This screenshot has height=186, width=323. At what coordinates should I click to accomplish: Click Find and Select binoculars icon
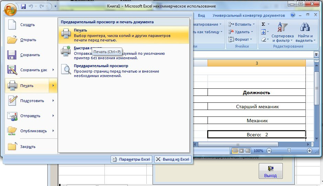coord(305,33)
